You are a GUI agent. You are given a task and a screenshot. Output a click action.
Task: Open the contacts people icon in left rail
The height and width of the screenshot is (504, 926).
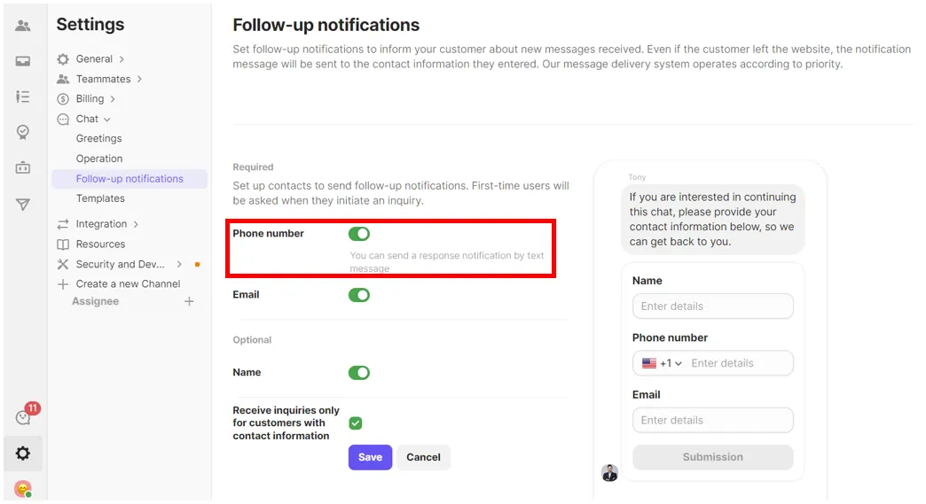[23, 26]
